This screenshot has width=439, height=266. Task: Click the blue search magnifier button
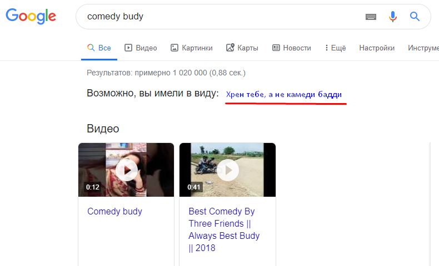pos(415,17)
